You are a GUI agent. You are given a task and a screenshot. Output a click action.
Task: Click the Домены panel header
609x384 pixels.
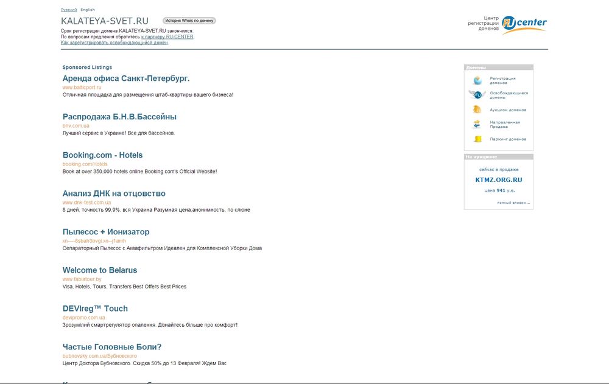(499, 68)
